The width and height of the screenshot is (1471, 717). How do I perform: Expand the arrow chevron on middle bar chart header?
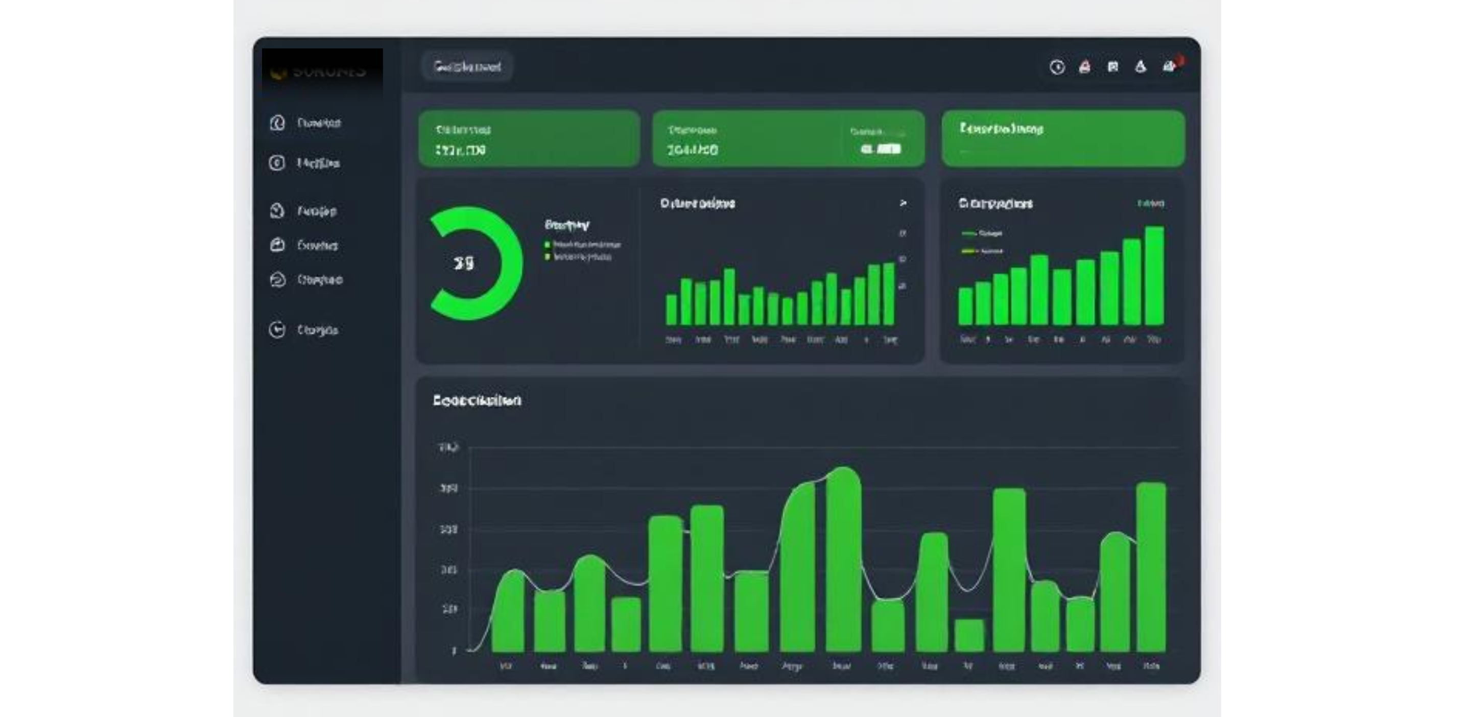(x=903, y=203)
